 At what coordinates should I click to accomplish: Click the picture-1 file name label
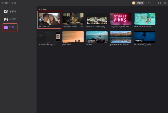pos(67,44)
